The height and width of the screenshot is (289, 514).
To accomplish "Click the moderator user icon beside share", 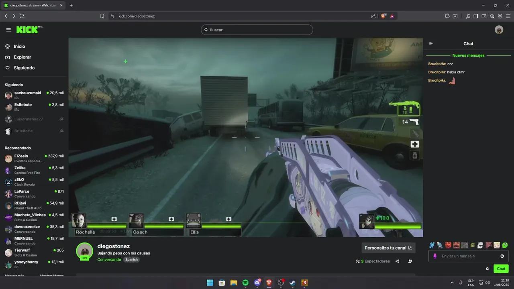I will [x=410, y=261].
